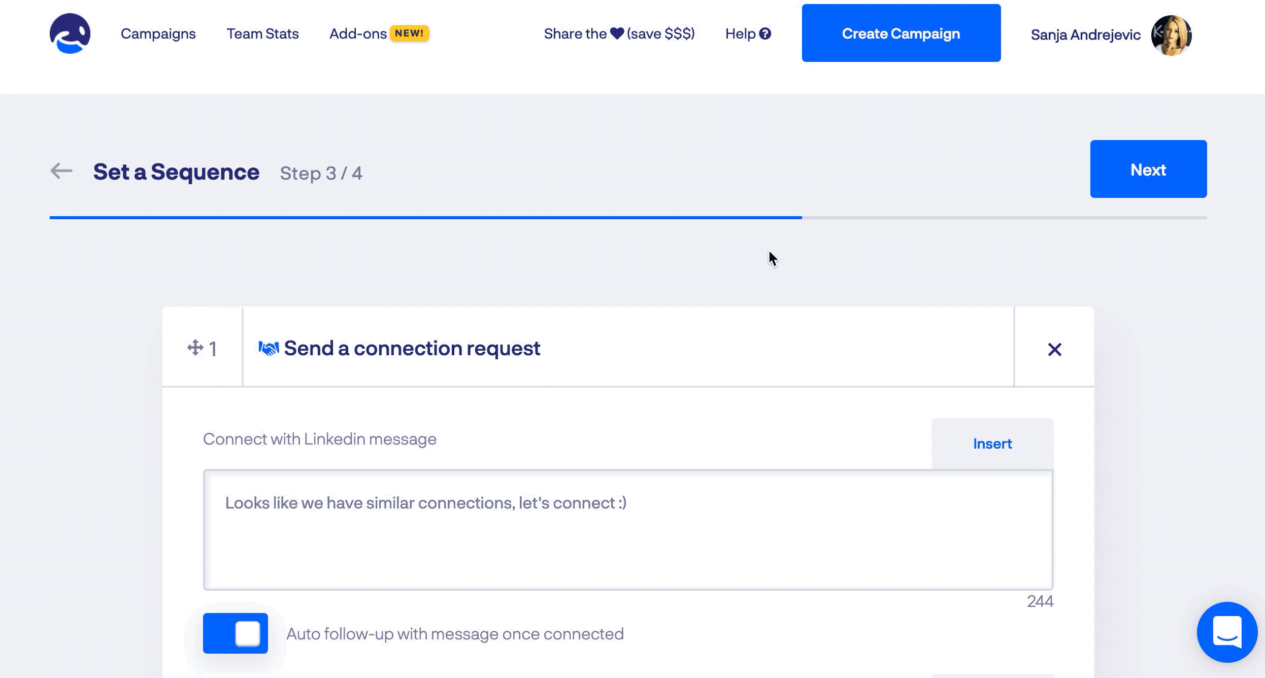Open the chat support widget
Screen dimensions: 1265x678
click(1227, 632)
